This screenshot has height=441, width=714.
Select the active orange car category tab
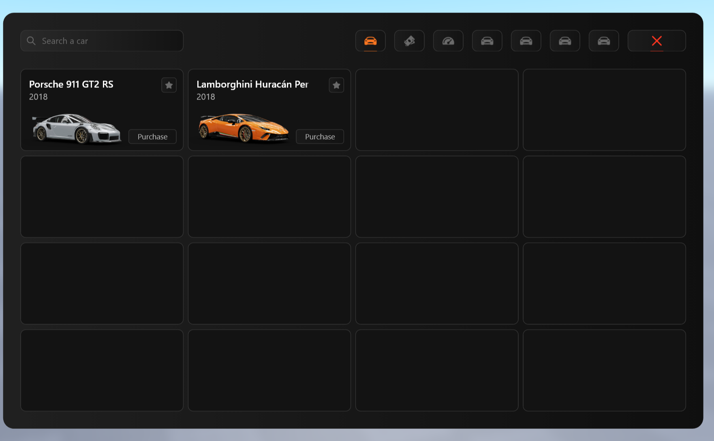370,41
